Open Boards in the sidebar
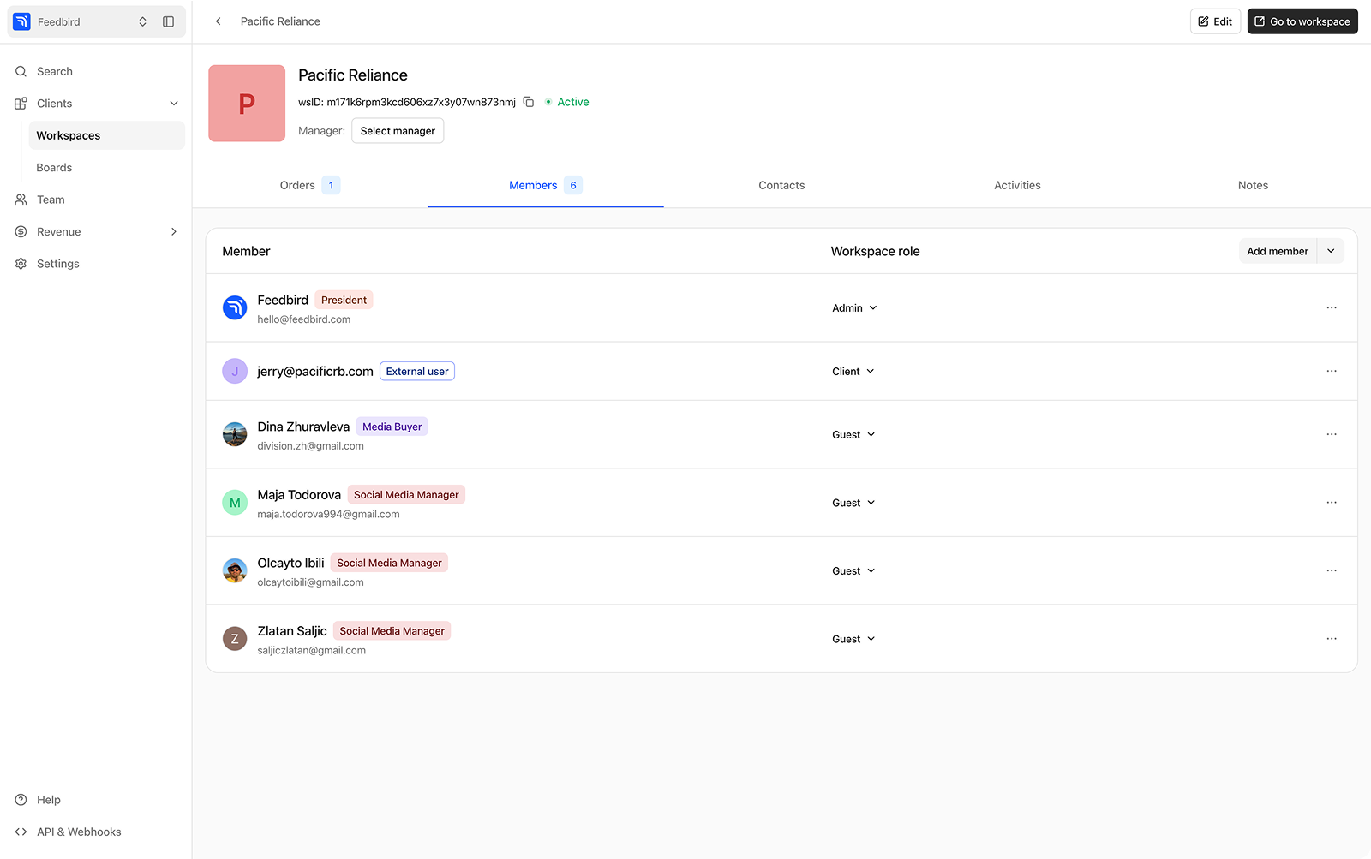This screenshot has height=859, width=1371. pyautogui.click(x=106, y=168)
